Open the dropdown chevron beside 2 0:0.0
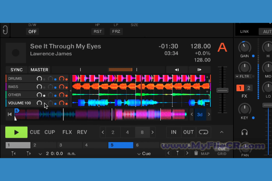Image resolution: width=272 pixels, height=181 pixels. (40, 154)
